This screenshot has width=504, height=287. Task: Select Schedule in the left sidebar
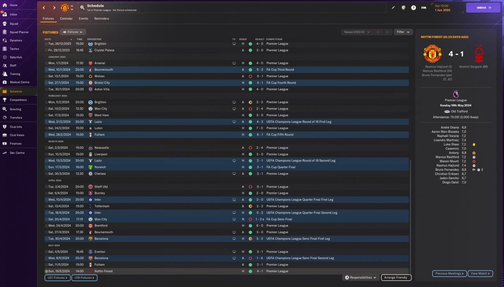point(19,91)
